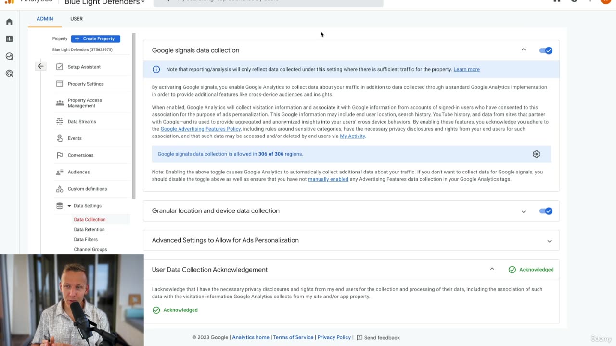This screenshot has height=346, width=616.
Task: Open the Privacy Policy footer link
Action: pos(334,337)
